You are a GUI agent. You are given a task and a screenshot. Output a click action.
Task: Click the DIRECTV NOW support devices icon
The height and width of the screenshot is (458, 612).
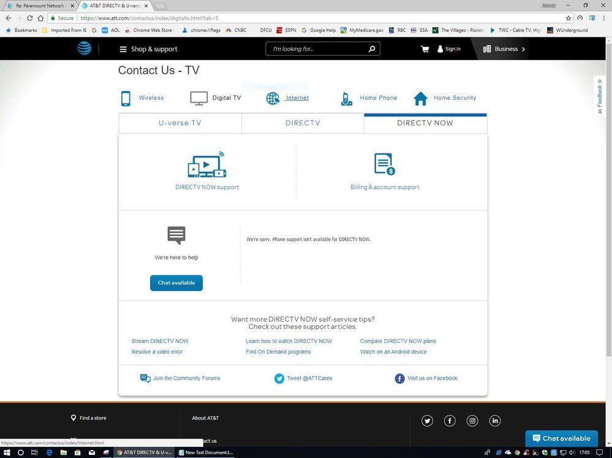[x=206, y=165]
